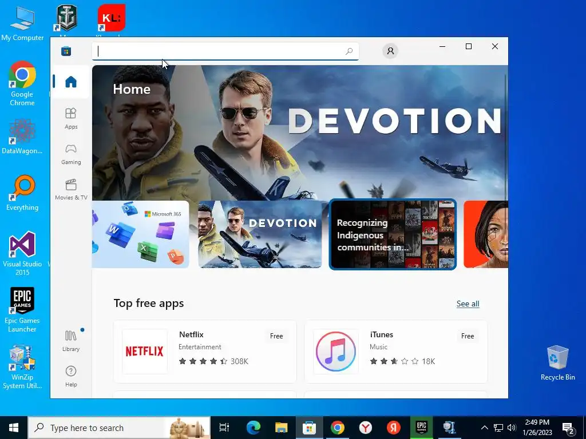Show hidden system tray icons
586x439 pixels.
point(484,428)
